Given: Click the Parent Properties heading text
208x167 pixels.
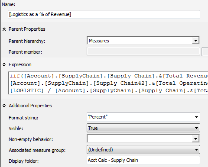Looking at the screenshot, I should click(27, 29).
